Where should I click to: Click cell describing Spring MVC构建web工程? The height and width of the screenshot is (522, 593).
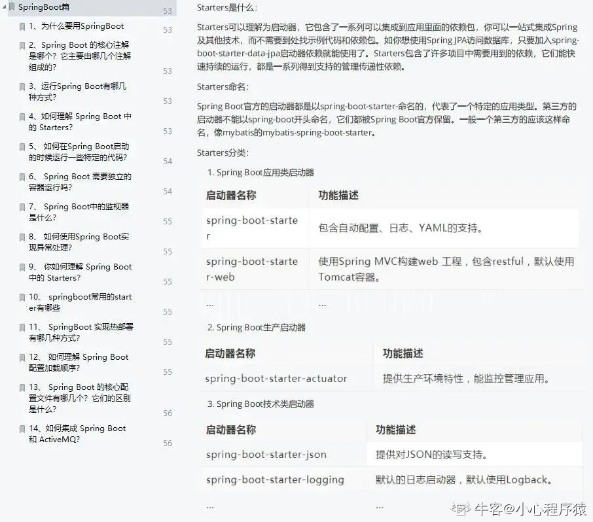446,269
